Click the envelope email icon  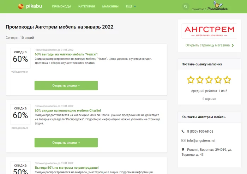tap(183, 140)
